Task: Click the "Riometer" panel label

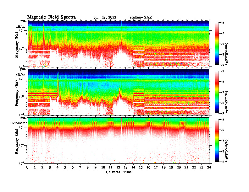Action: click(19, 123)
